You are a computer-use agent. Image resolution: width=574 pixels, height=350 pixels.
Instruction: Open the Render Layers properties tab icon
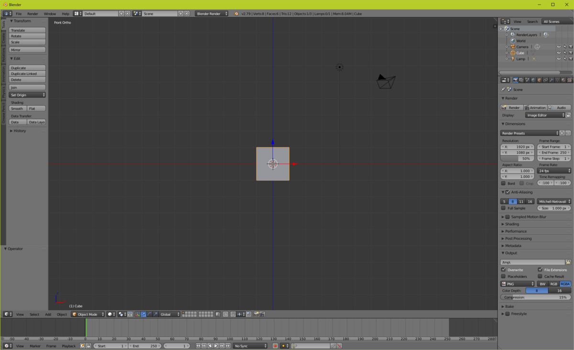coord(521,80)
